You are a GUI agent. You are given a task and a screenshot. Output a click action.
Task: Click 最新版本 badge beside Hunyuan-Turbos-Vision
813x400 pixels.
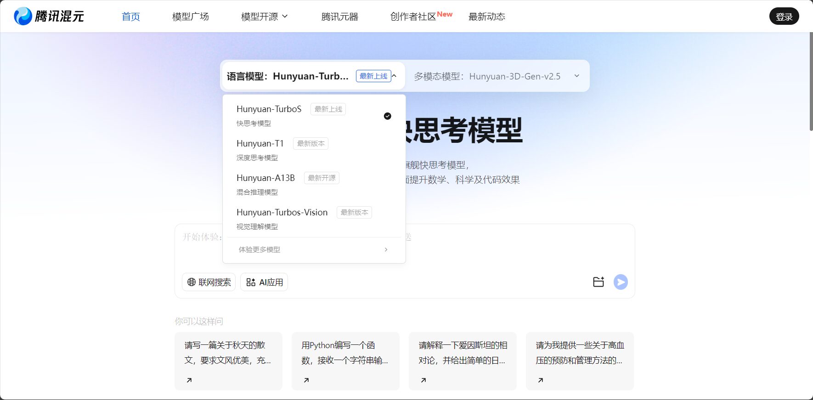click(x=355, y=212)
